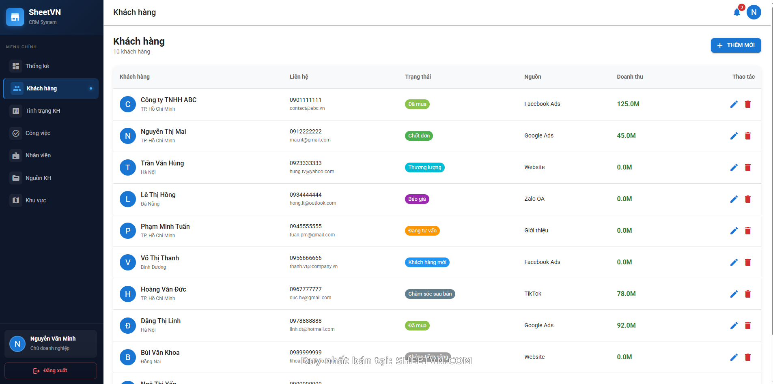
Task: Click the page's vertical scrollbar
Action: [772, 162]
